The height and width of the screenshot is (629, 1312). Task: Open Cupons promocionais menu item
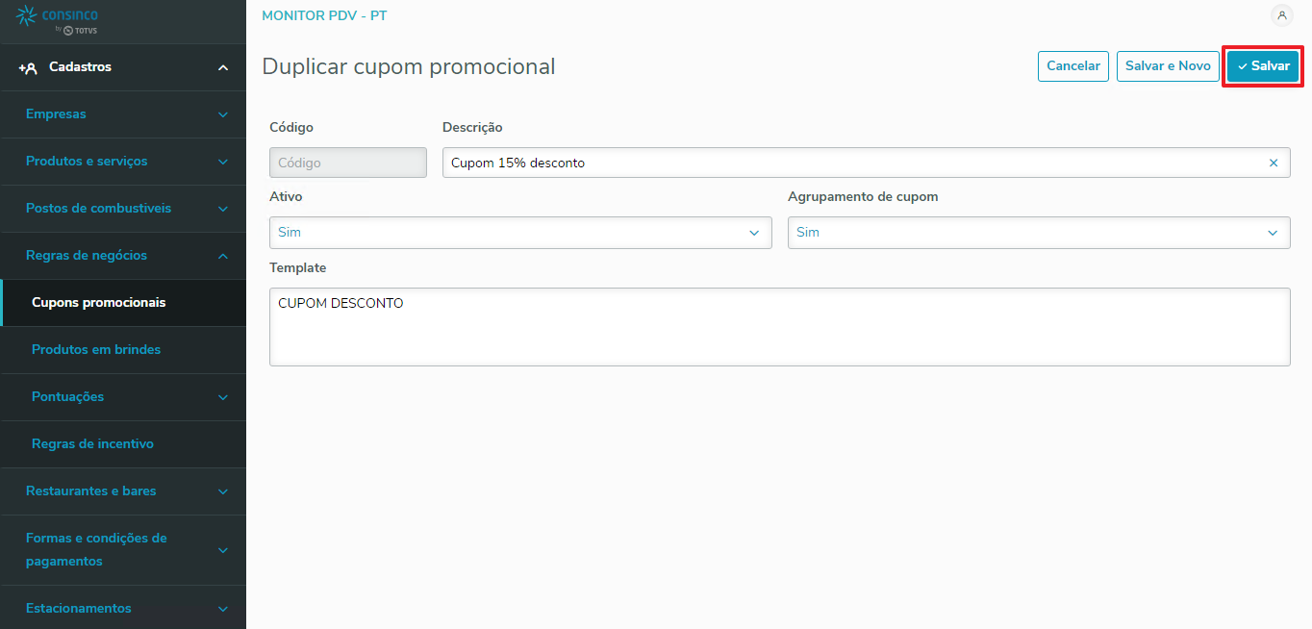tap(99, 303)
